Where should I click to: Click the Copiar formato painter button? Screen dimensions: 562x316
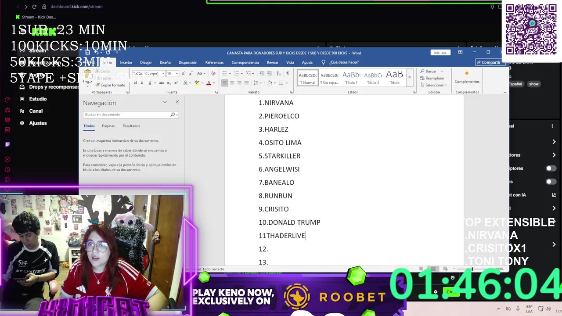tap(110, 85)
